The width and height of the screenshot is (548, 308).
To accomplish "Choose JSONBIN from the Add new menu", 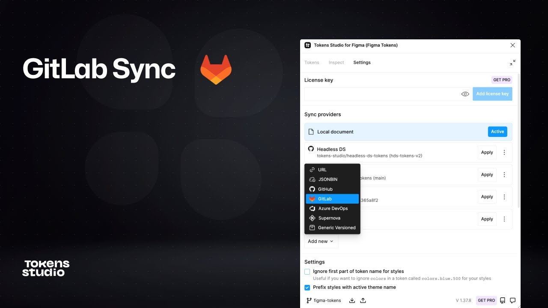I will point(332,179).
